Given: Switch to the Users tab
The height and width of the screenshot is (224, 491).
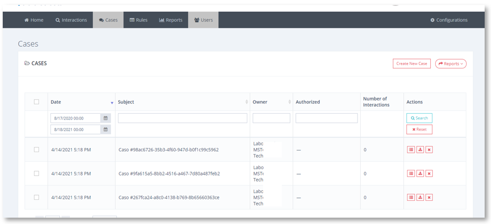Looking at the screenshot, I should [203, 20].
